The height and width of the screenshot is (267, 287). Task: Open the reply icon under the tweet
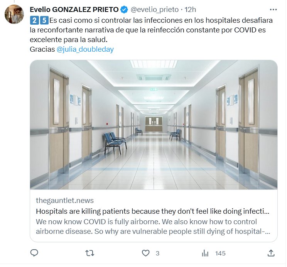coord(34,253)
